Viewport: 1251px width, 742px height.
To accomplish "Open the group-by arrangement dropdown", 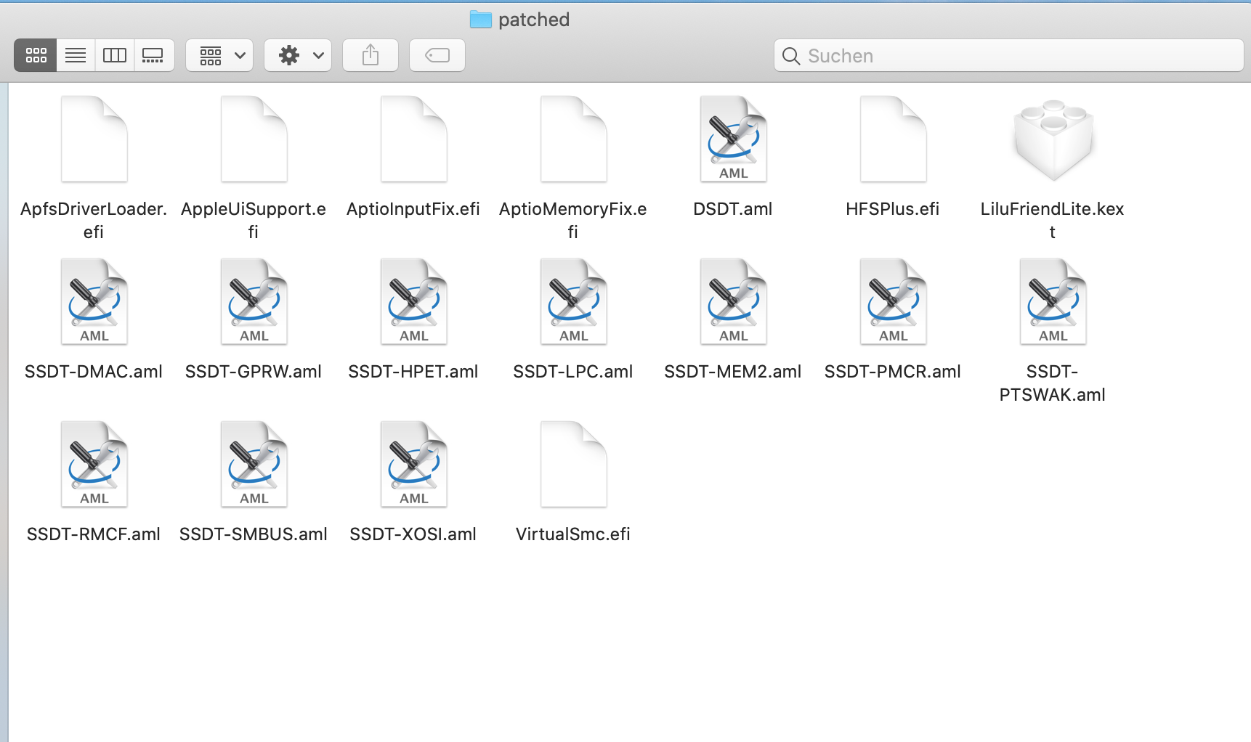I will click(219, 55).
